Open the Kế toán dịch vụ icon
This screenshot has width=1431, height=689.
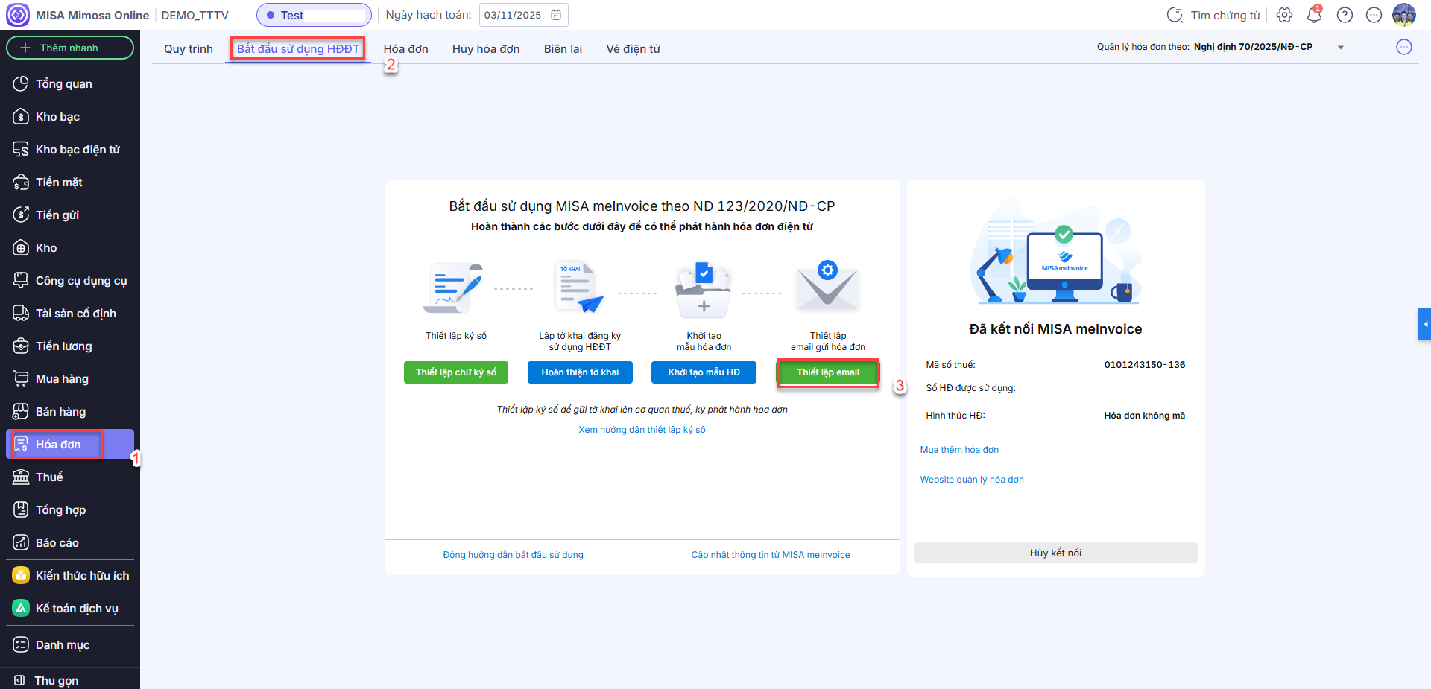21,608
